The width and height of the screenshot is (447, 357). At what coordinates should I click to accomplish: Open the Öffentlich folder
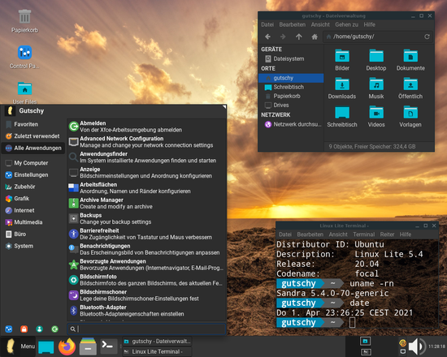coord(410,88)
